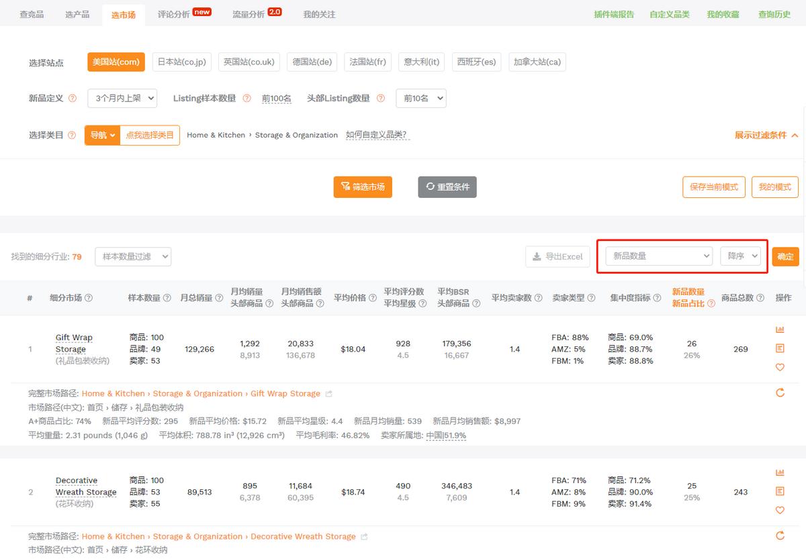Favorite Gift Wrap Storage via the heart icon
This screenshot has height=559, width=806.
(780, 367)
